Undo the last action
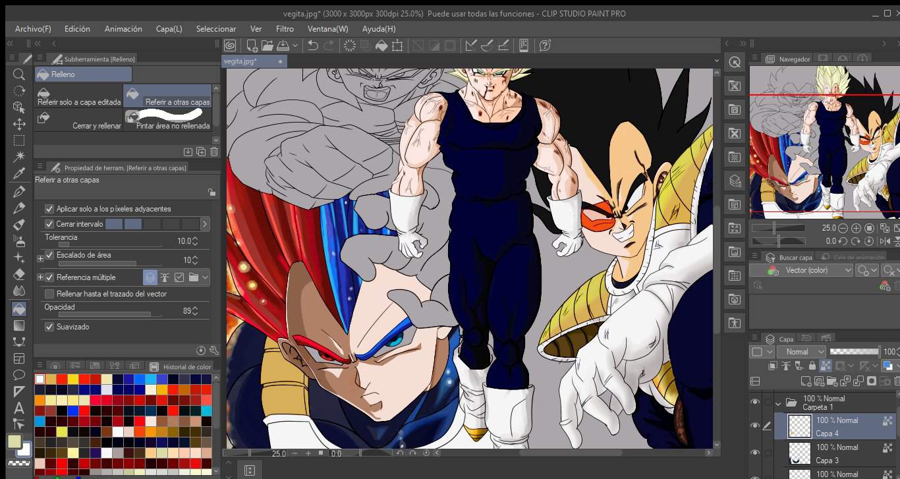The height and width of the screenshot is (479, 900). point(313,45)
